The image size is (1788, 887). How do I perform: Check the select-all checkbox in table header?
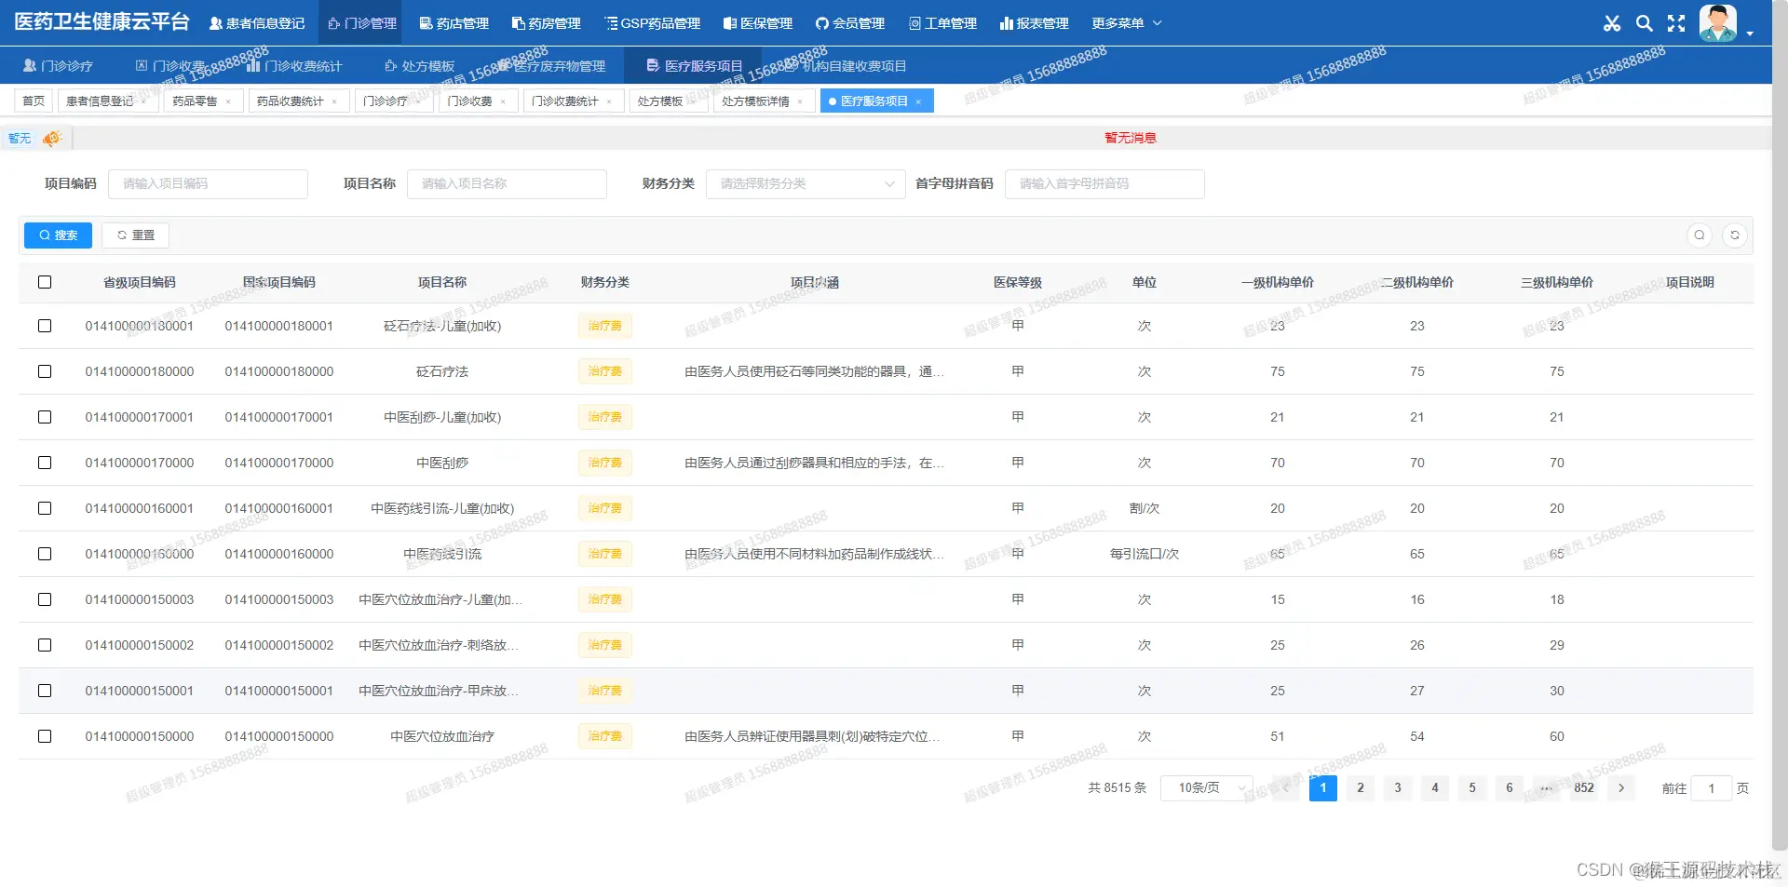[x=45, y=282]
